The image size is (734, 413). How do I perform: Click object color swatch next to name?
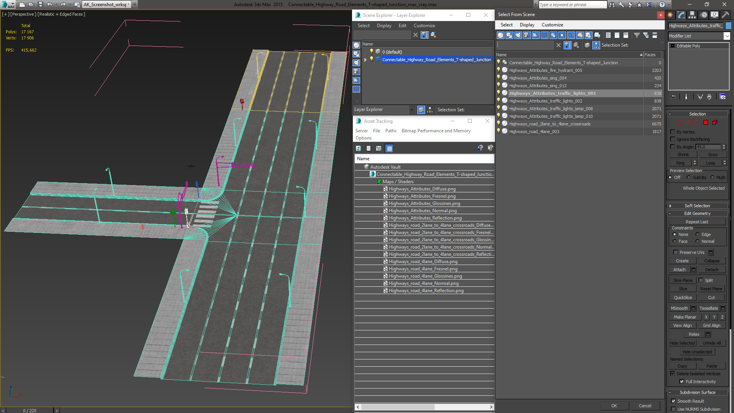pos(728,26)
